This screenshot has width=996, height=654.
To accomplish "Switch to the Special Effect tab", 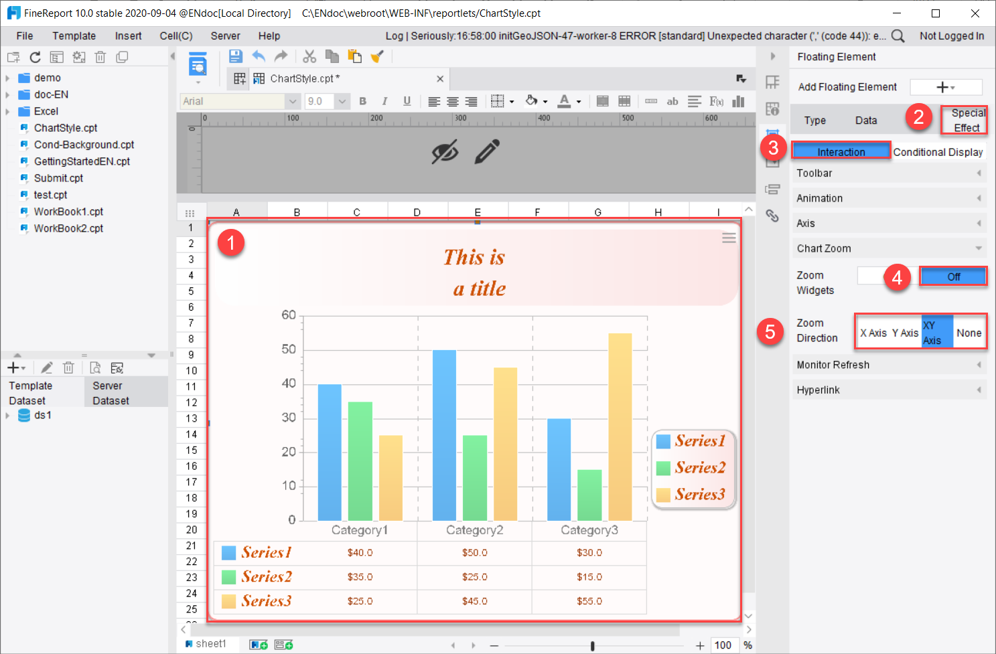I will click(964, 119).
